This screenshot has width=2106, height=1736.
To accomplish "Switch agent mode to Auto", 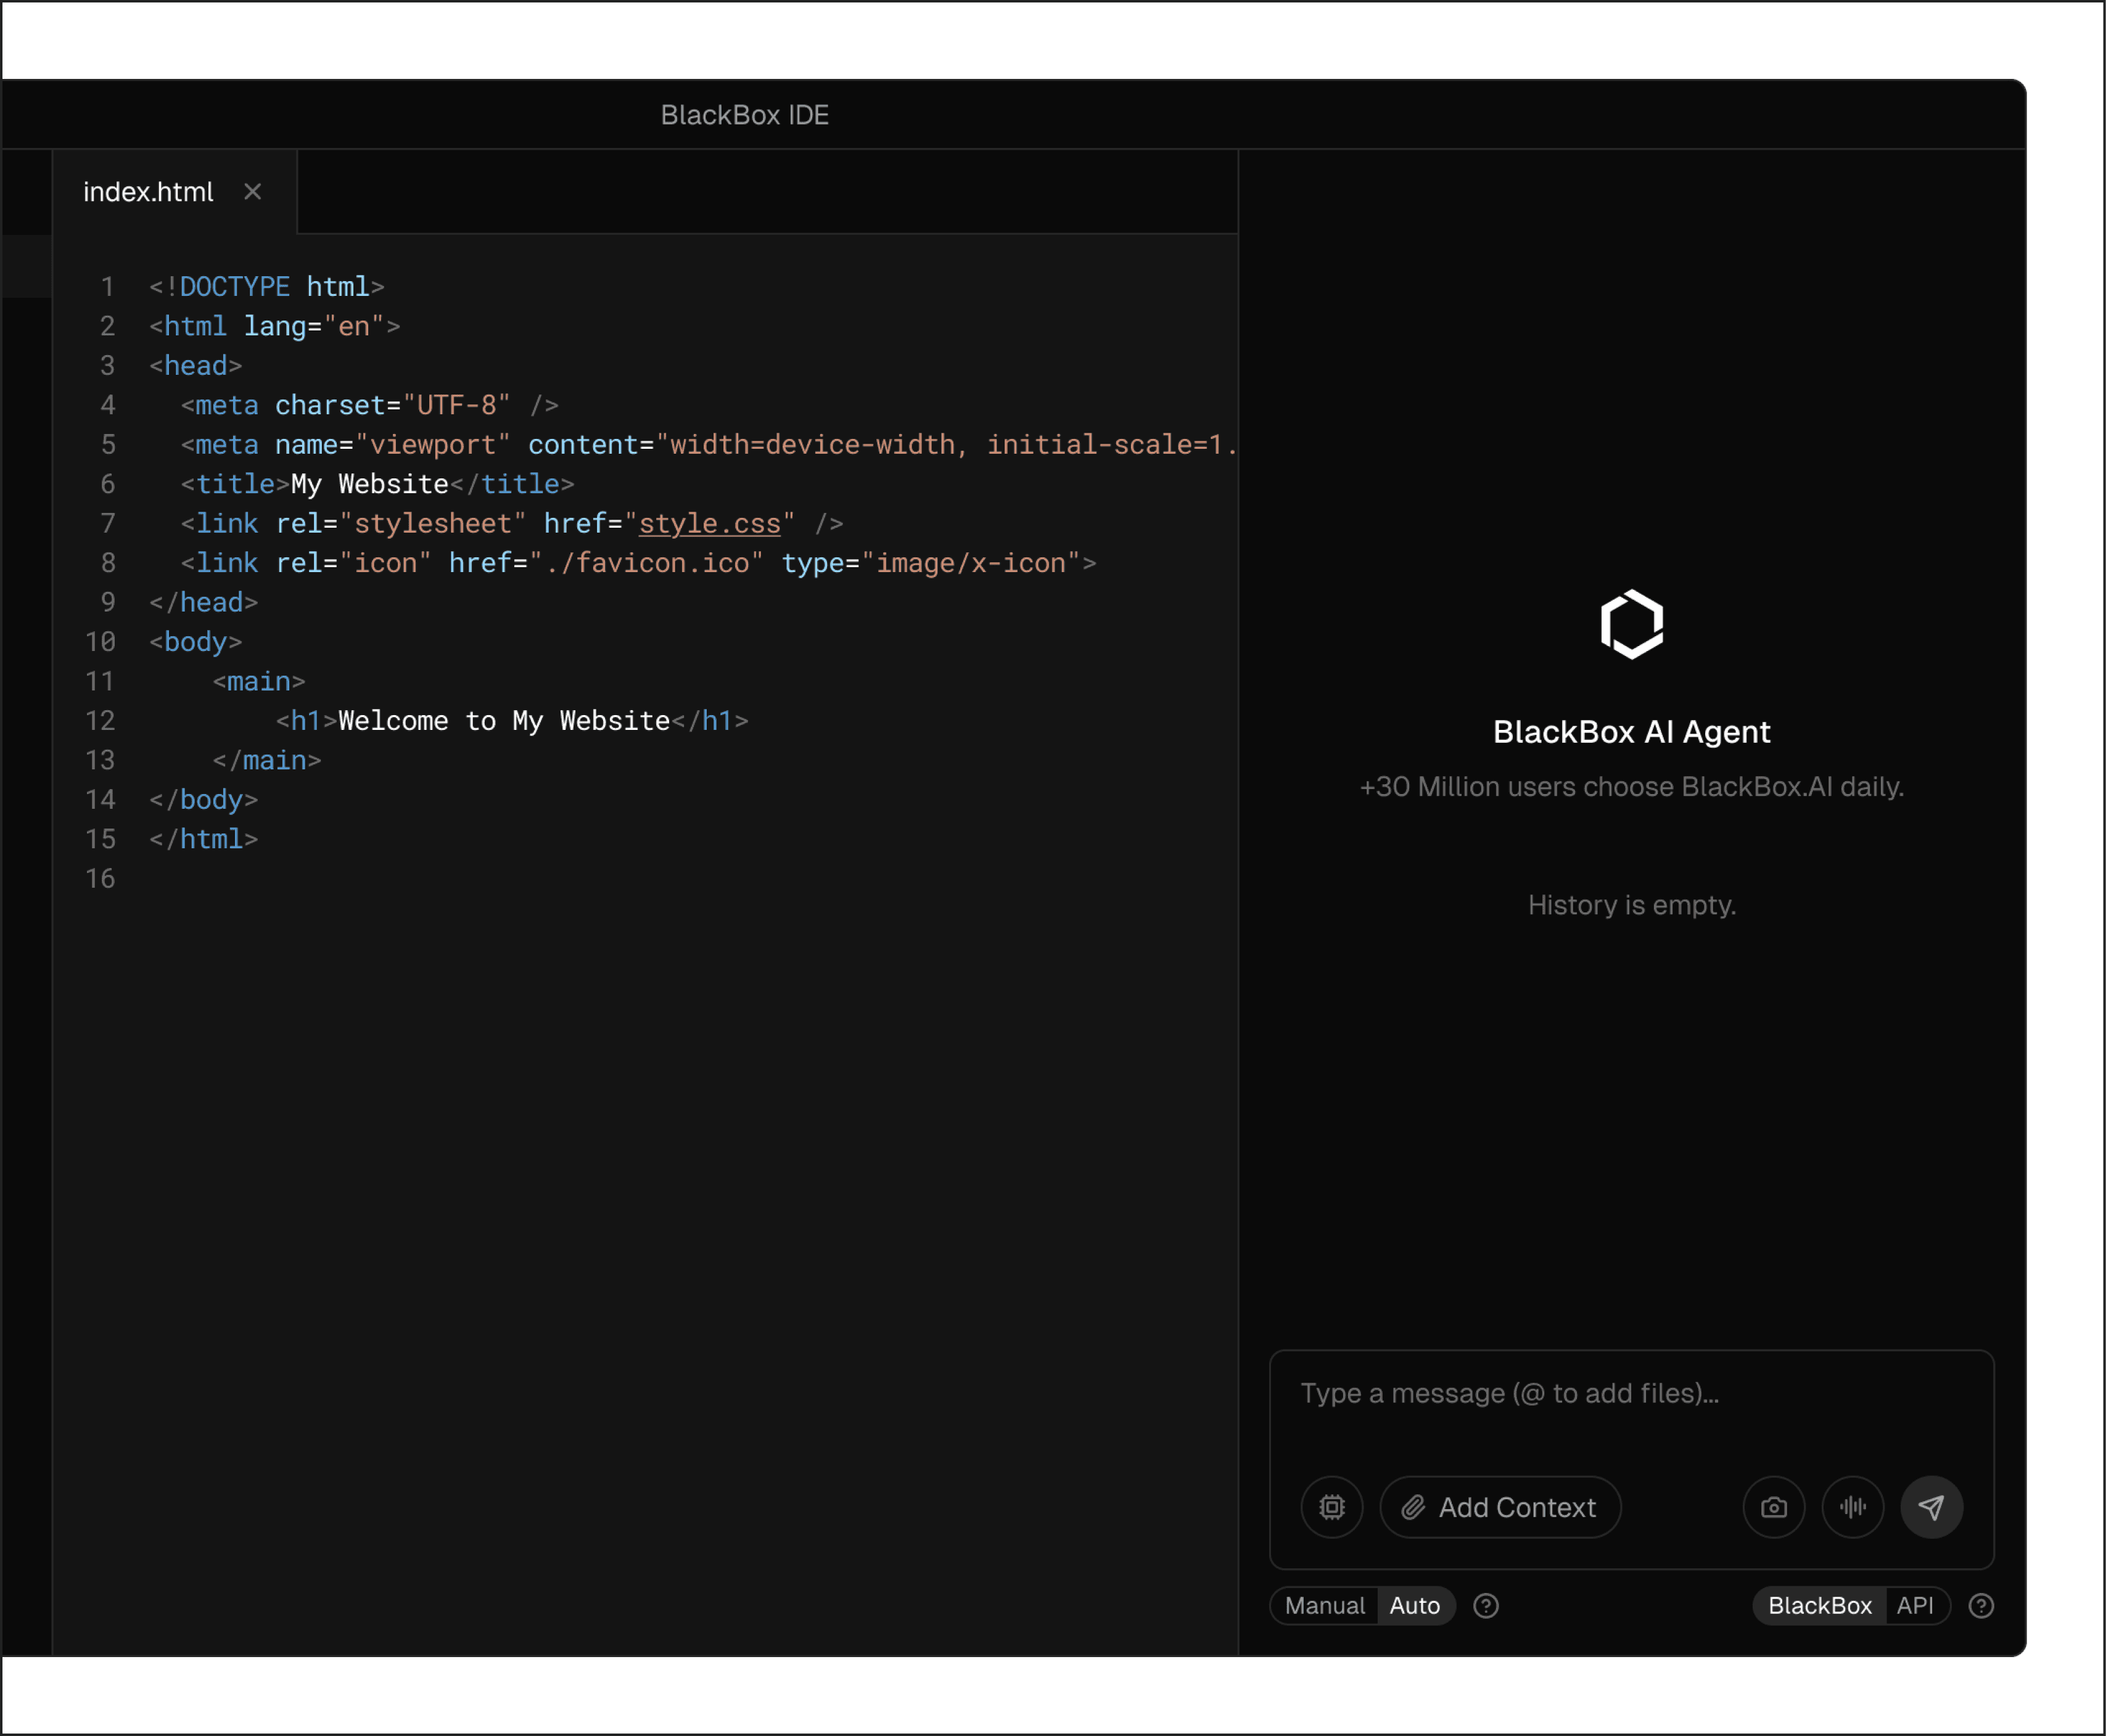I will [x=1413, y=1606].
